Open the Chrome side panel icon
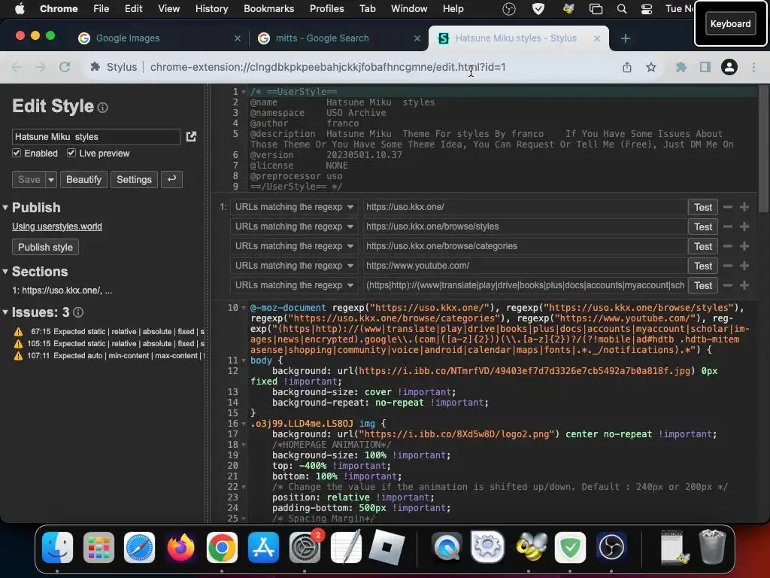770x578 pixels. (705, 67)
